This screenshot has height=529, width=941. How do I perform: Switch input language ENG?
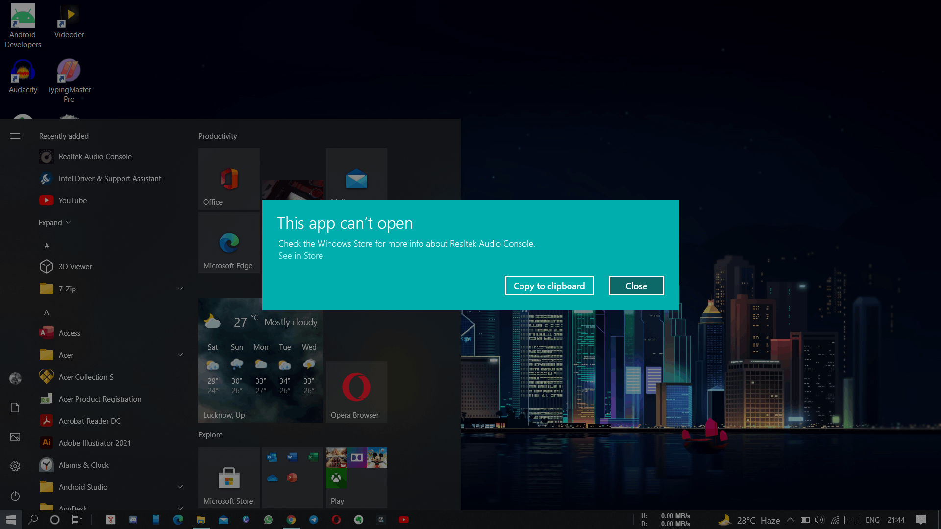pyautogui.click(x=872, y=520)
